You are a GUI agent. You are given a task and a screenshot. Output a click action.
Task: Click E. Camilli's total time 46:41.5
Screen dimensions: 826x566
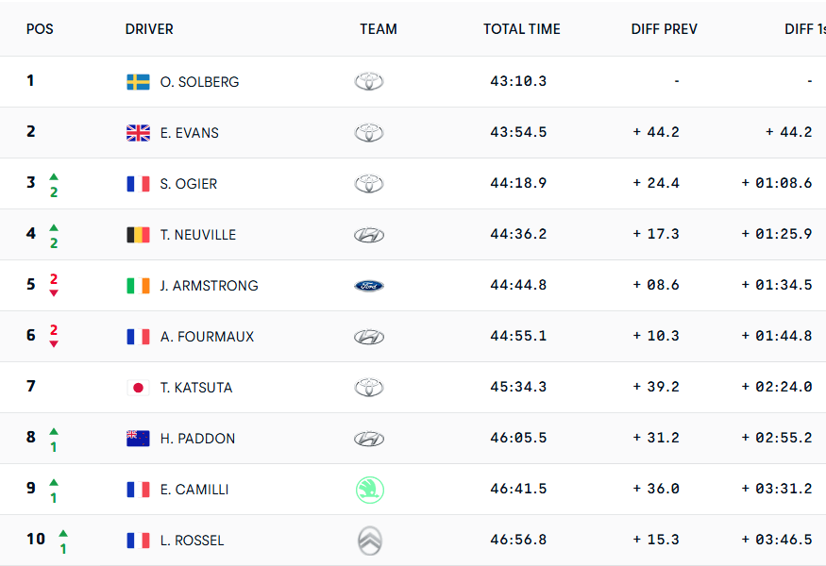tap(518, 490)
